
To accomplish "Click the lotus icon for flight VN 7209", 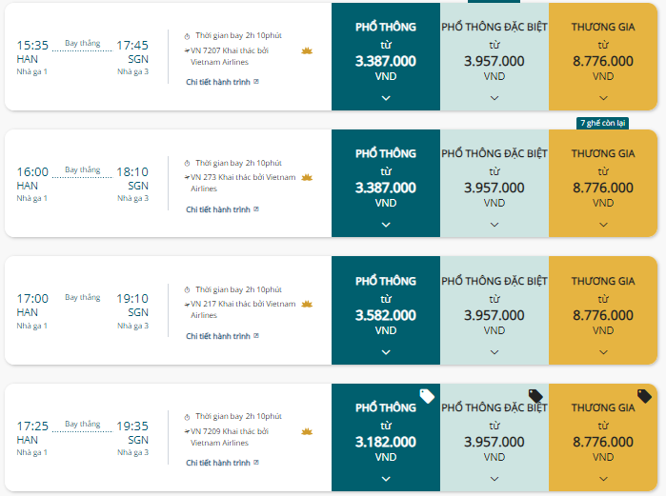I will 307,431.
